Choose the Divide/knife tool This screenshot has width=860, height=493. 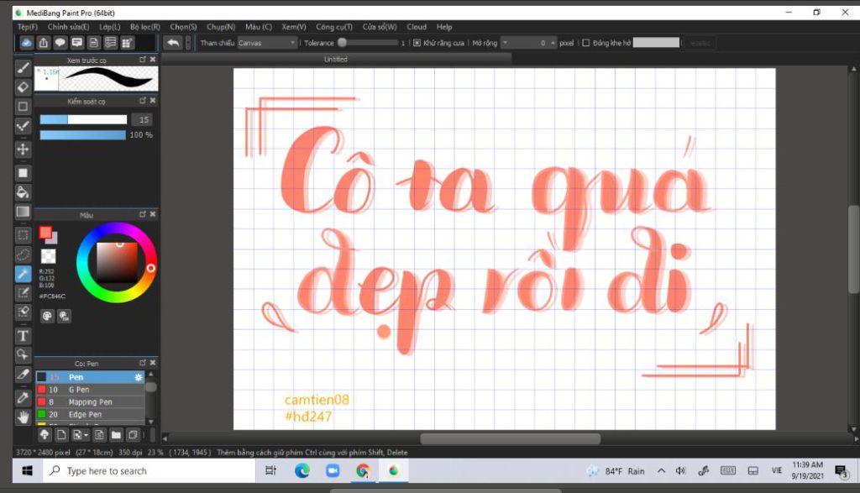click(23, 374)
